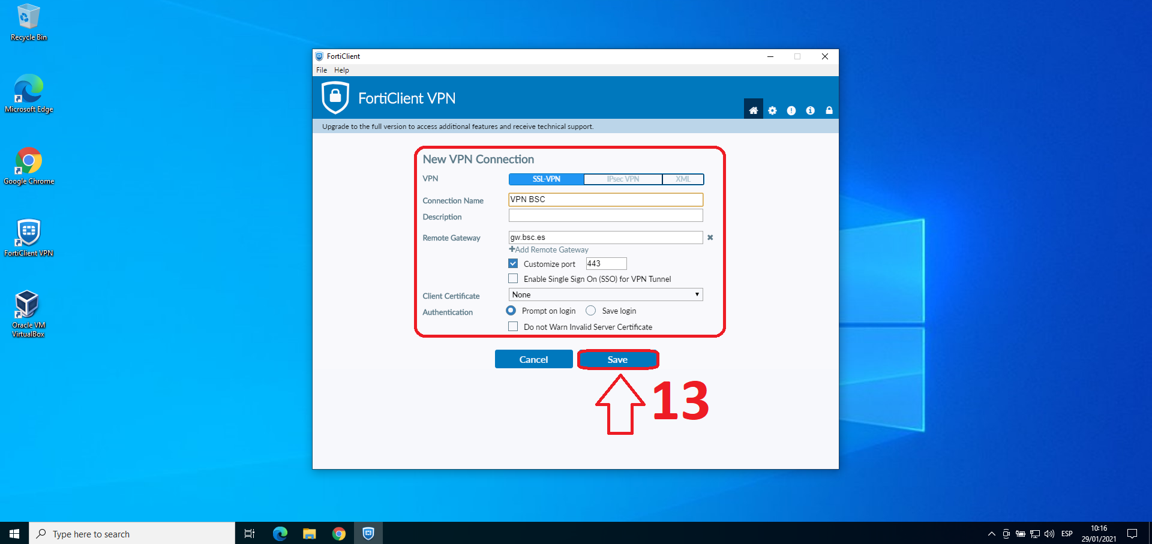Click Google Chrome in the taskbar
1152x544 pixels.
339,533
